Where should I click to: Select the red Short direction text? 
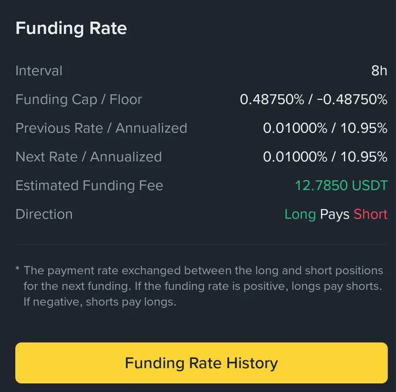click(370, 214)
